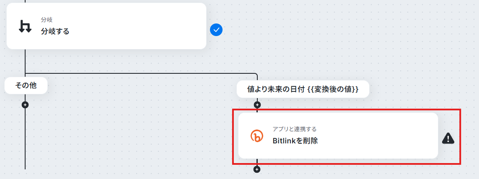Click the connector line above the 分岐する card
The height and width of the screenshot is (179, 479).
pos(25,1)
